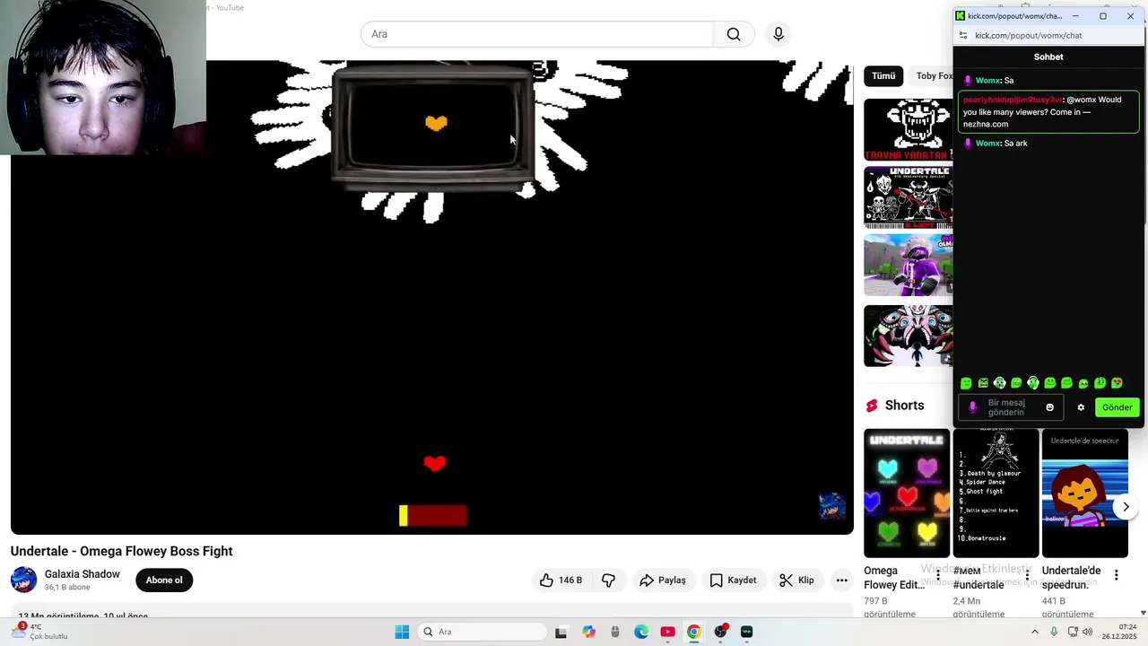Open the YouTube app on the taskbar

pyautogui.click(x=667, y=632)
